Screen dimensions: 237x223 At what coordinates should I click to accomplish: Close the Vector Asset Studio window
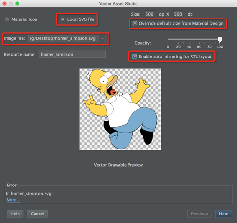tap(4, 3)
